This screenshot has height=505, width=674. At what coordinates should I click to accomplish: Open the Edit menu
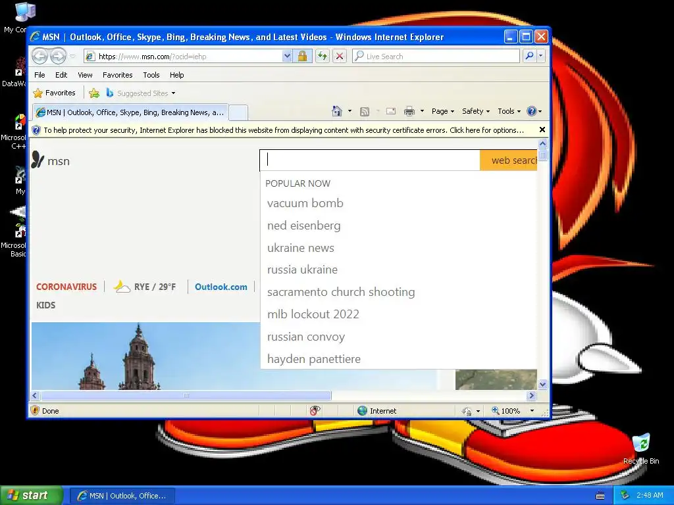pos(61,75)
